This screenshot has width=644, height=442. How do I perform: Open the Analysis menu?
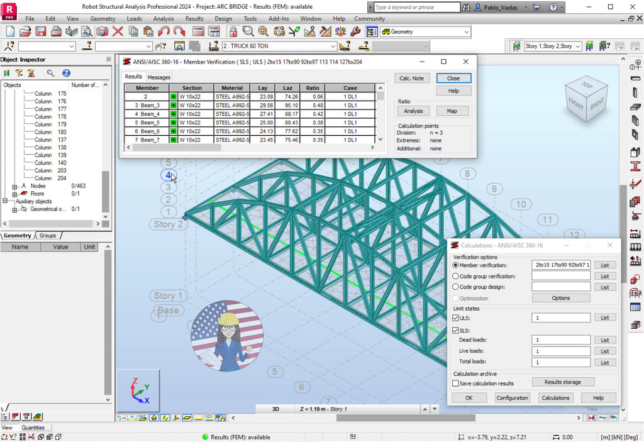(164, 19)
